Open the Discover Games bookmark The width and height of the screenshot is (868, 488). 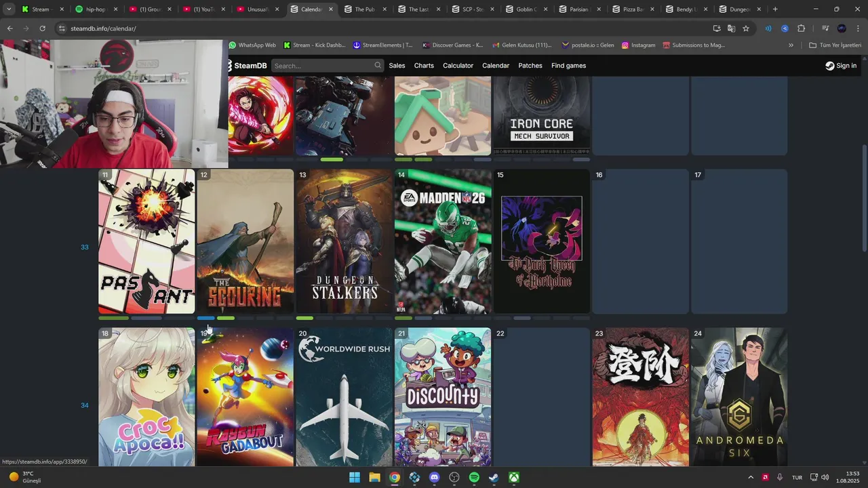(x=452, y=45)
